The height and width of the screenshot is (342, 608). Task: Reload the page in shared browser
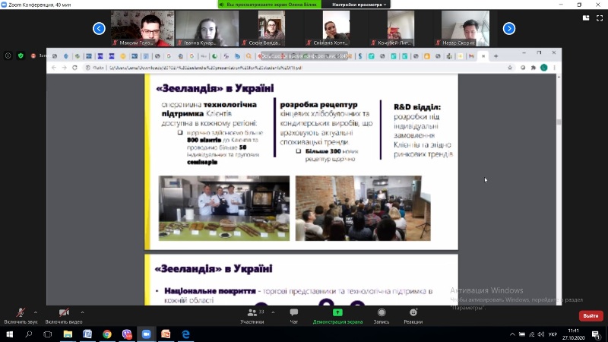click(x=74, y=68)
